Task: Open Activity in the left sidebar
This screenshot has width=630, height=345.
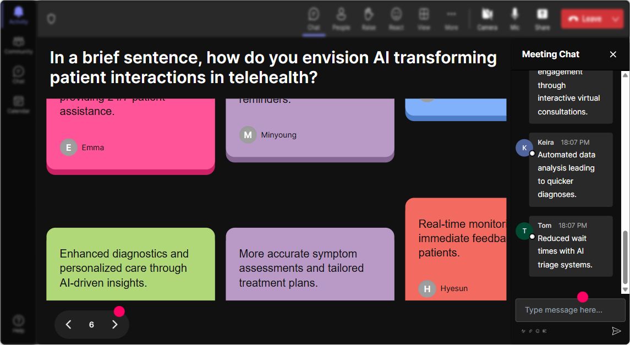Action: [19, 16]
